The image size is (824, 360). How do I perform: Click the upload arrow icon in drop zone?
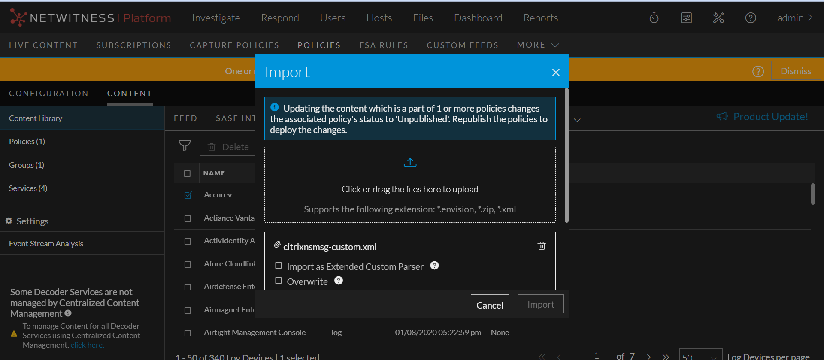tap(410, 163)
